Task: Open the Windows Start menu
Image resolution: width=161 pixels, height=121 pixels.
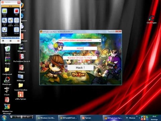Action: tap(4, 118)
